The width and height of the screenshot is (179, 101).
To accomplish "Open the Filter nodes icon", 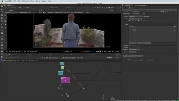I will pos(2,21).
